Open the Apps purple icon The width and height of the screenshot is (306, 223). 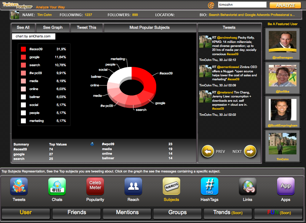286,187
